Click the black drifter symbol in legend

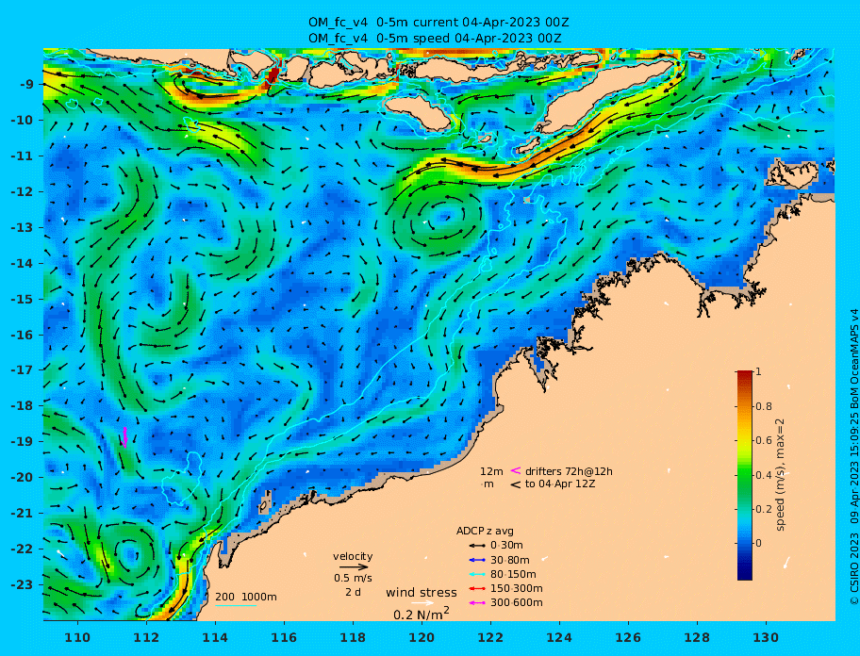pos(516,484)
